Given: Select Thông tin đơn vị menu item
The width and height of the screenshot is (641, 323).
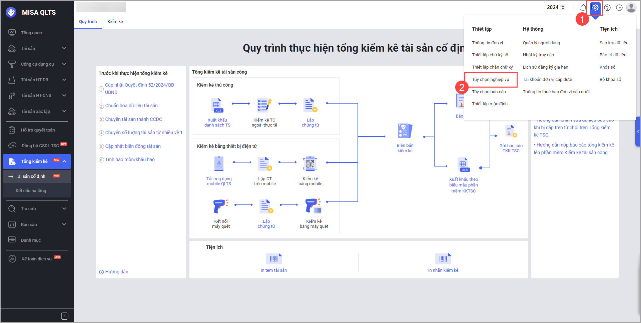Looking at the screenshot, I should pos(487,43).
